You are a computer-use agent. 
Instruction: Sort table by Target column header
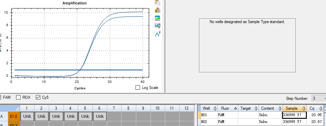tap(249, 108)
